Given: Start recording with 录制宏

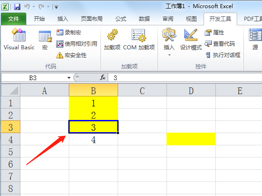Looking at the screenshot, I should click(x=69, y=33).
